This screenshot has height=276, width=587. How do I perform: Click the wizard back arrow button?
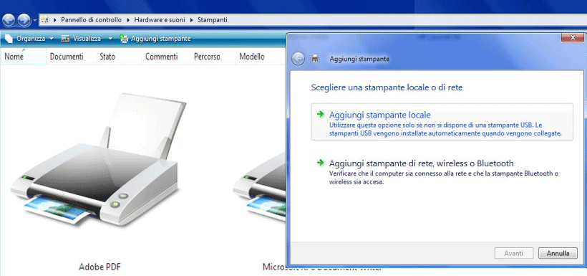[x=298, y=59]
